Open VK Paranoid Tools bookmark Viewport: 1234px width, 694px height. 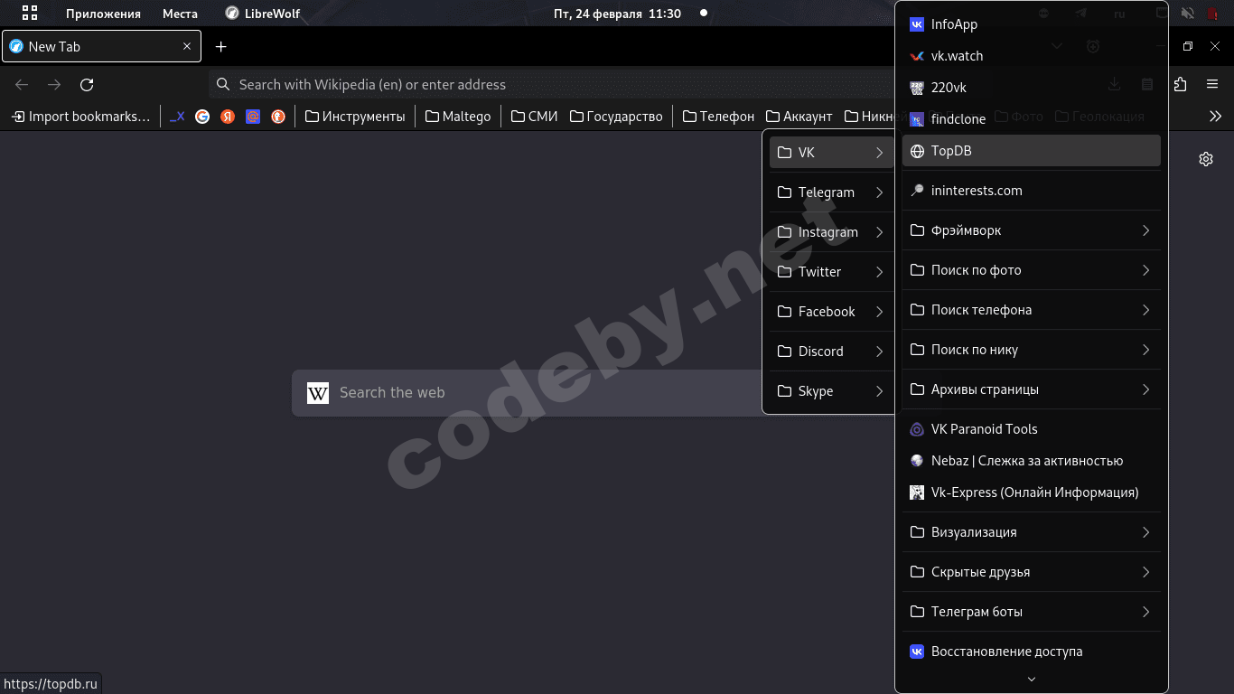(1031, 429)
